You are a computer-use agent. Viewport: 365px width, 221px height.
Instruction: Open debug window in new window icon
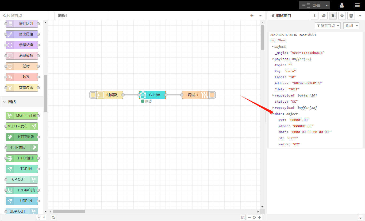coord(360,217)
